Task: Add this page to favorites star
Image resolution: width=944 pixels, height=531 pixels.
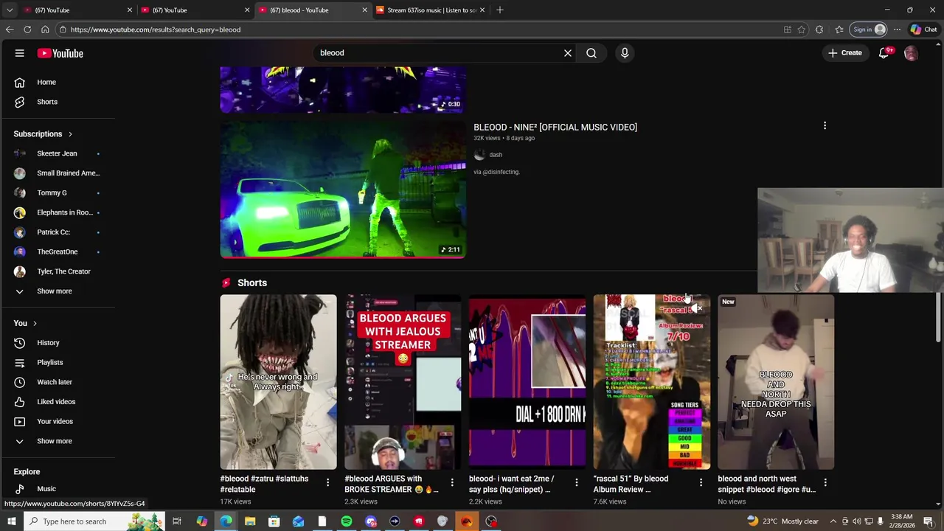Action: click(802, 29)
